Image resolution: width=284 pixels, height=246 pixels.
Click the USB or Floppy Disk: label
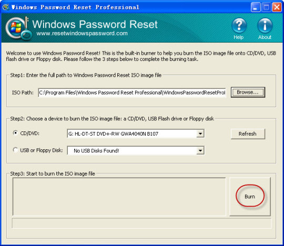click(x=42, y=150)
